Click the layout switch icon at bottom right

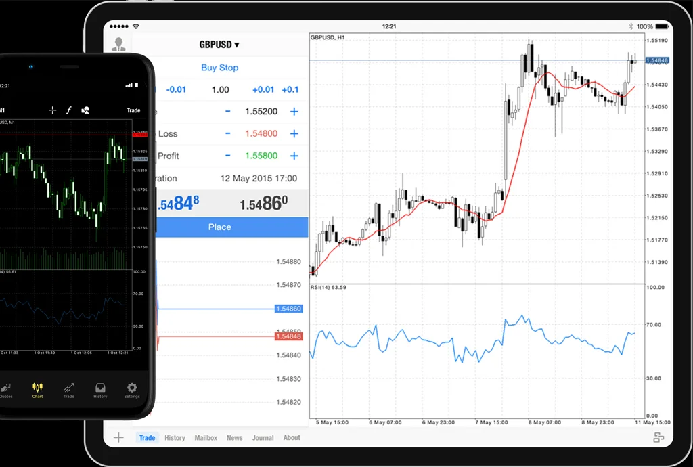[x=658, y=437]
